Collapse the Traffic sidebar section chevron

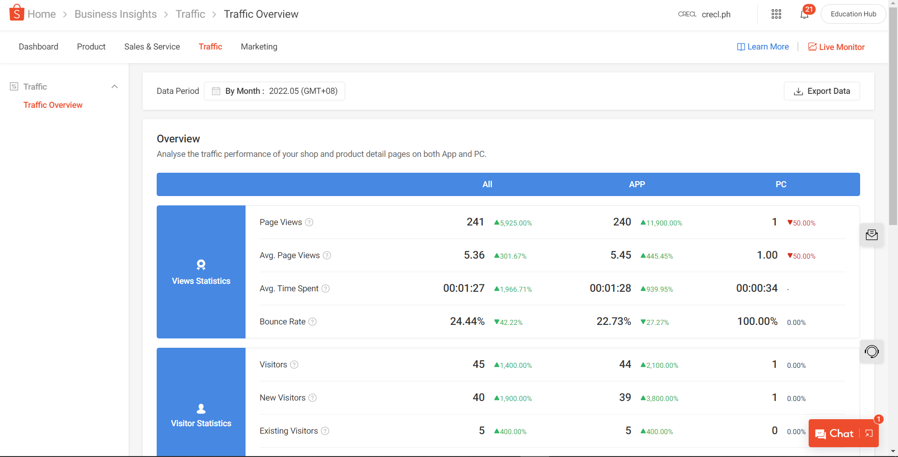[115, 86]
